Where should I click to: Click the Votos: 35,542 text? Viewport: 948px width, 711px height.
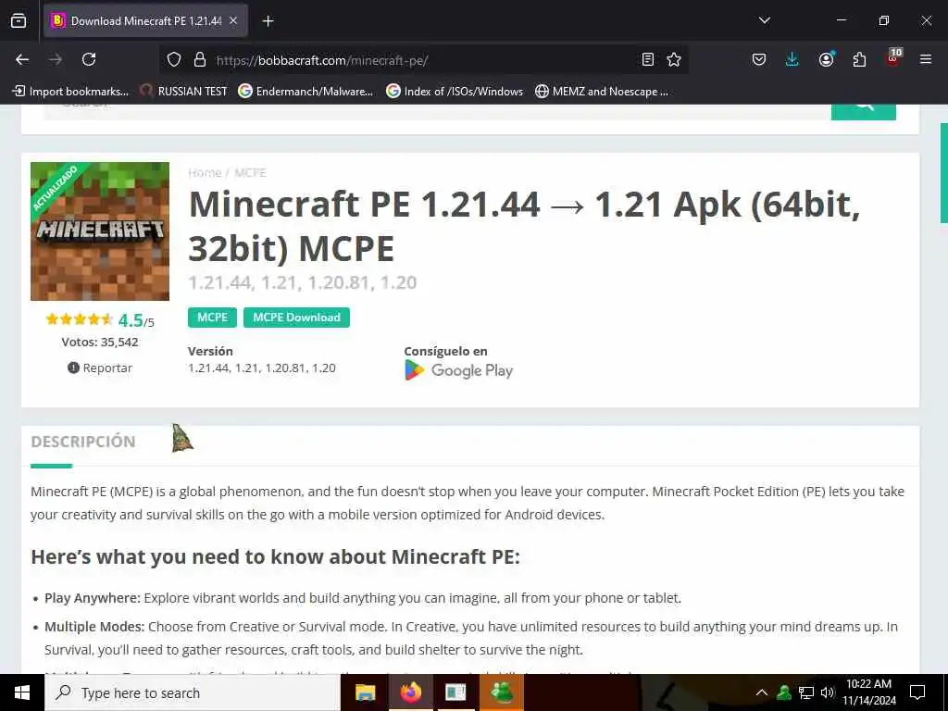[100, 342]
